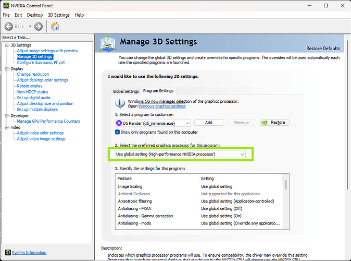Collapse the Display tree node

pyautogui.click(x=6, y=68)
